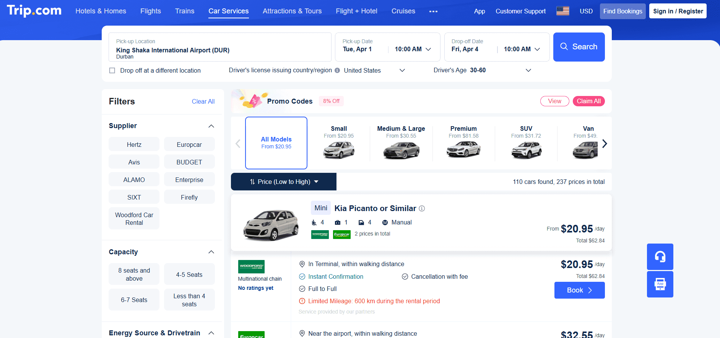720x338 pixels.
Task: Go to previous car category arrow
Action: (238, 144)
